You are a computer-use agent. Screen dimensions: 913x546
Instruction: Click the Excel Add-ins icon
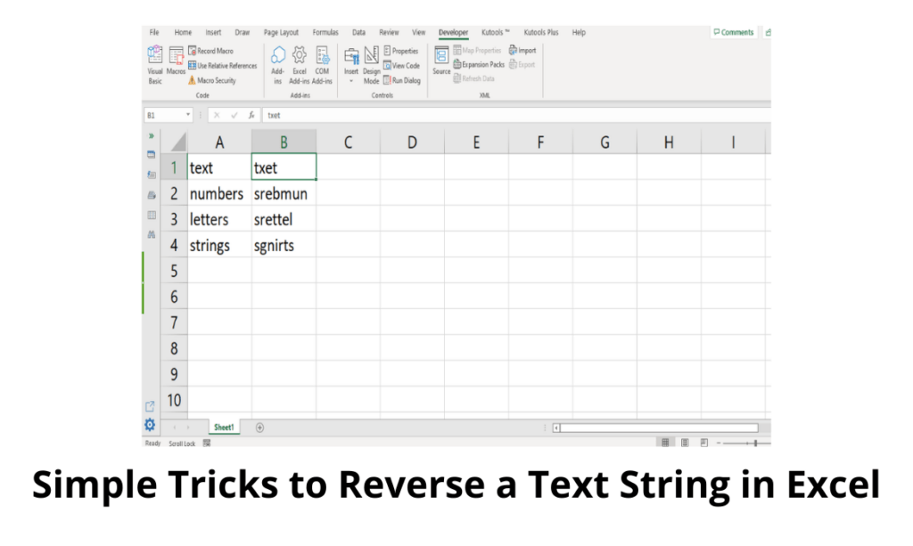(298, 60)
